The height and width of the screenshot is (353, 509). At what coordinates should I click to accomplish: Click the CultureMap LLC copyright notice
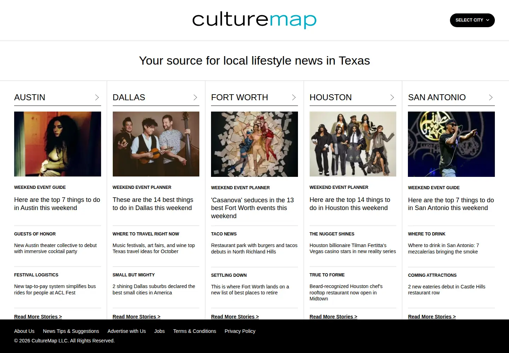[x=64, y=341]
